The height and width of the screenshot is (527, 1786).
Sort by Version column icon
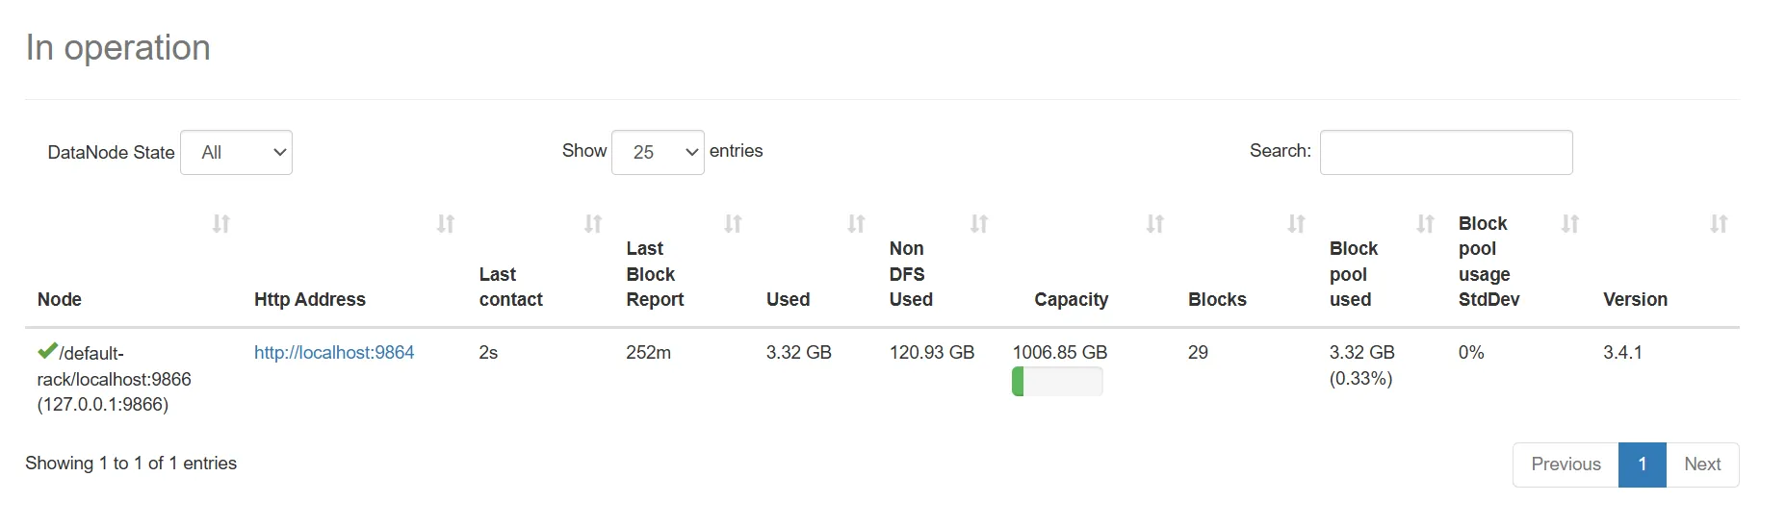point(1718,224)
